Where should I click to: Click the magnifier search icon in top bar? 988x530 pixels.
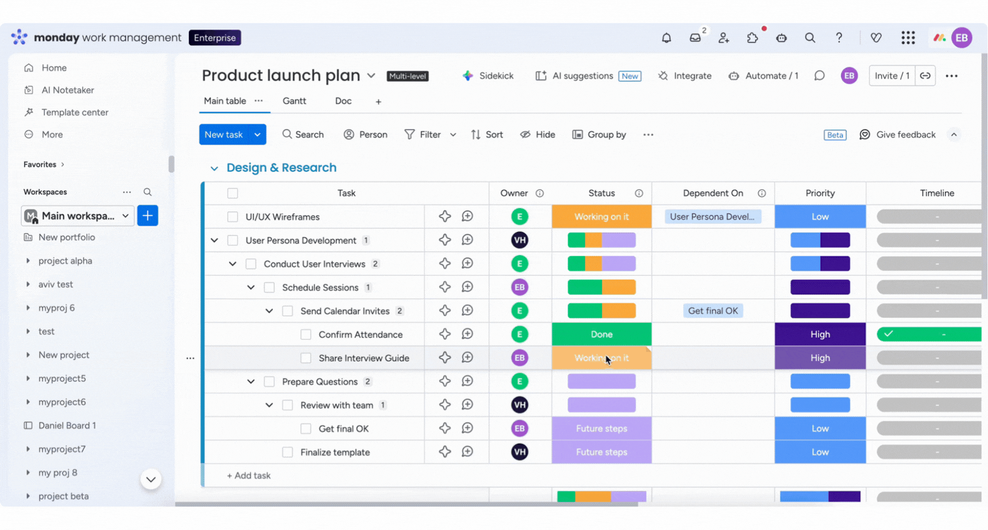coord(810,38)
